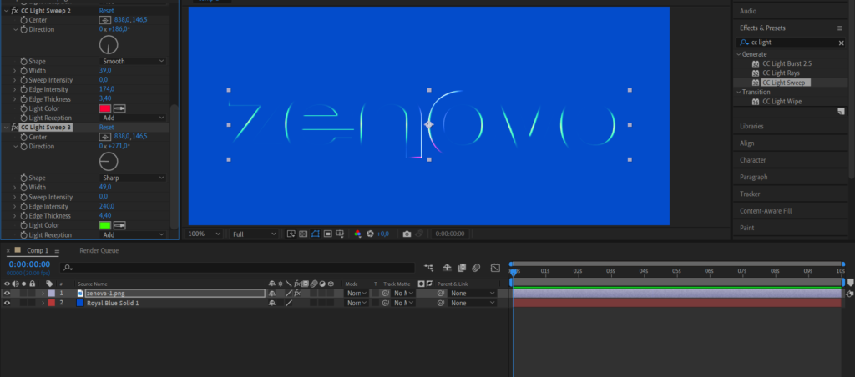The width and height of the screenshot is (855, 377).
Task: Click eyedropper next to red Light Color
Action: coord(119,108)
